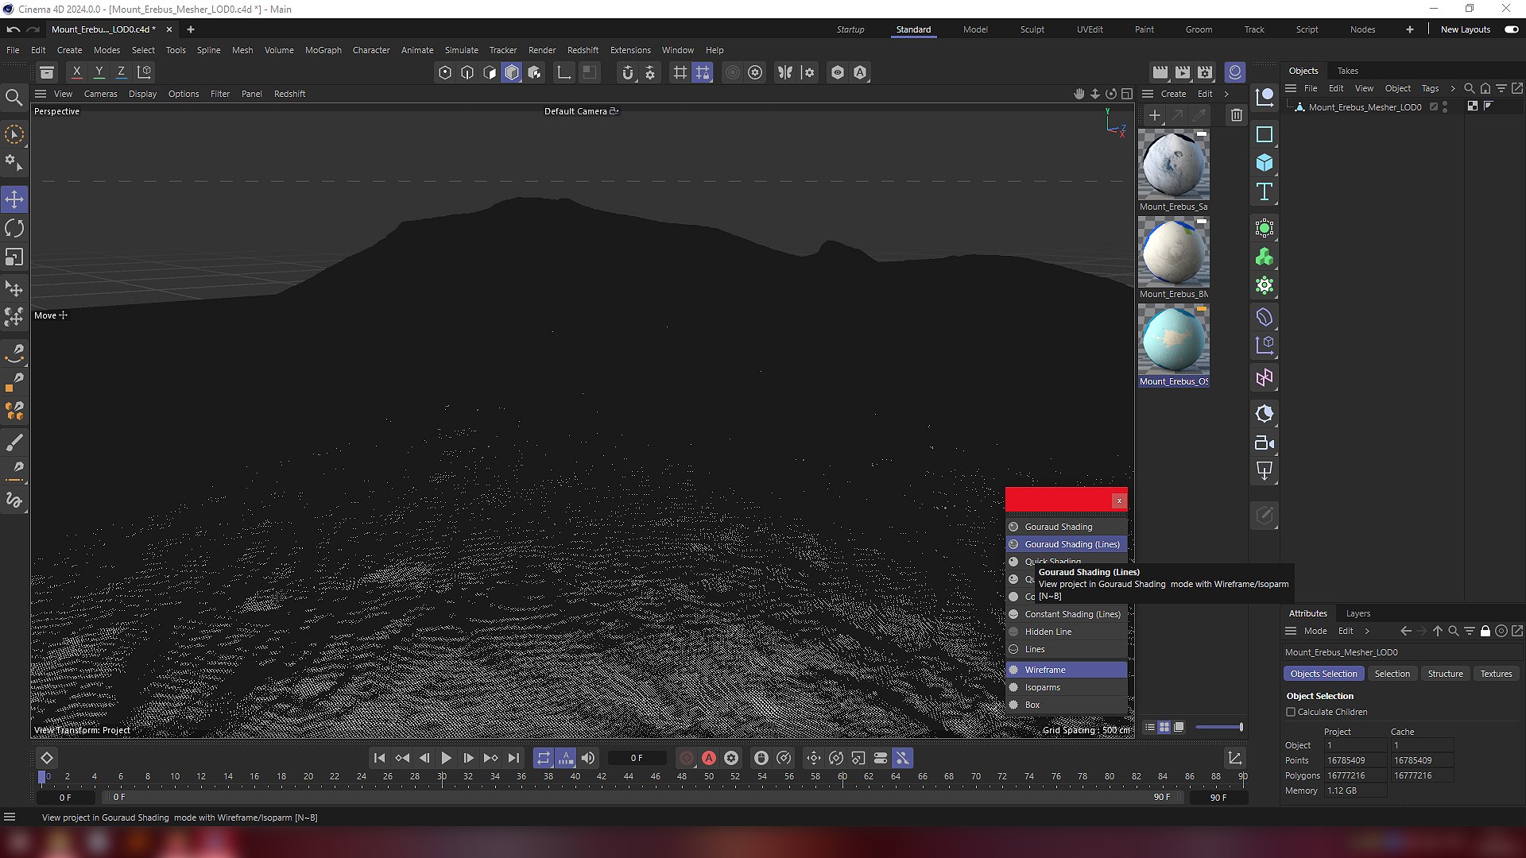Image resolution: width=1526 pixels, height=858 pixels.
Task: Add new layout plus button
Action: coord(1409,29)
